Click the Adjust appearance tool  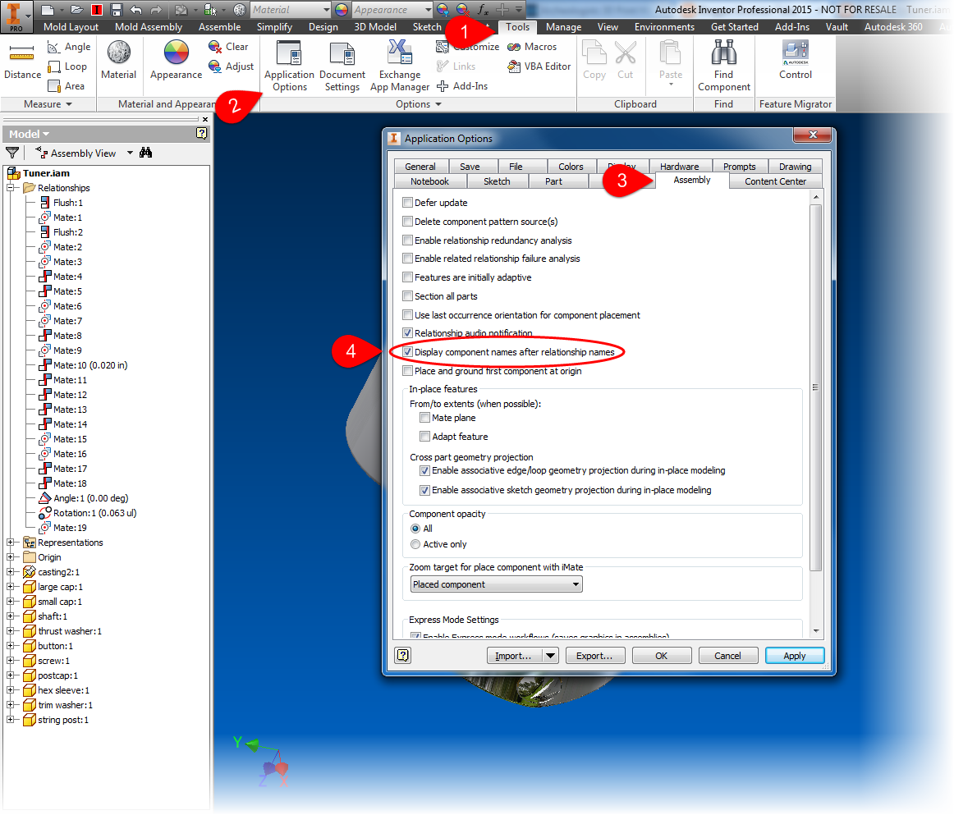pyautogui.click(x=231, y=66)
